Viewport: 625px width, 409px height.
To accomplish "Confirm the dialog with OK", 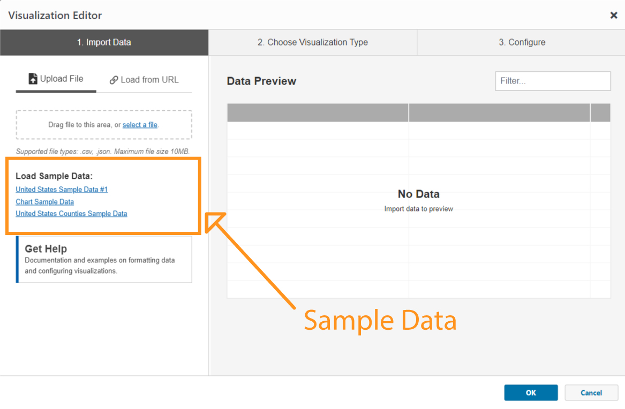I will point(531,392).
